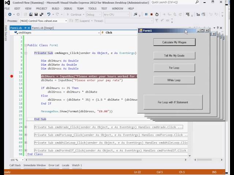The height and width of the screenshot is (175, 234).
Task: Click the breakpoints/tools icon after restart
Action: tap(188, 15)
